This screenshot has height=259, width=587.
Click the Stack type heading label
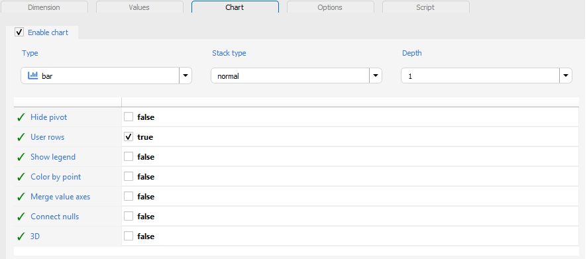229,53
